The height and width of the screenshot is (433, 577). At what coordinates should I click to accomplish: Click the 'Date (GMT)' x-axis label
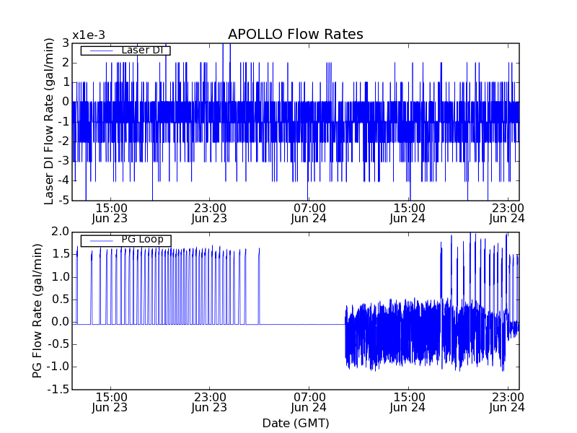pyautogui.click(x=296, y=424)
